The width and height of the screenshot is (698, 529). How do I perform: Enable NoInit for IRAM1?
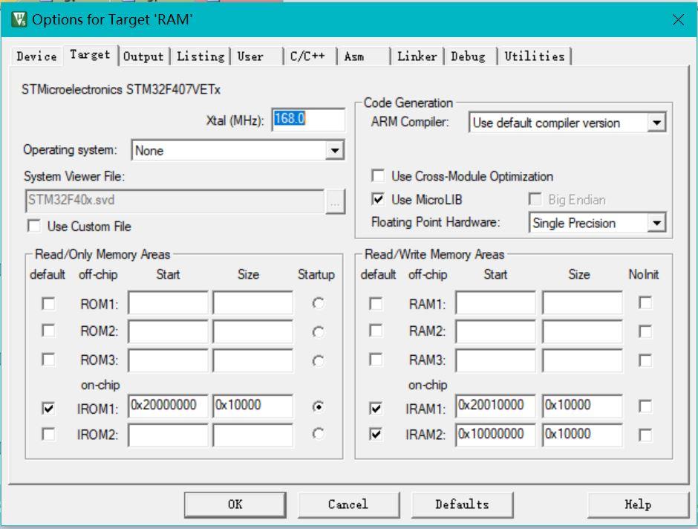click(645, 406)
